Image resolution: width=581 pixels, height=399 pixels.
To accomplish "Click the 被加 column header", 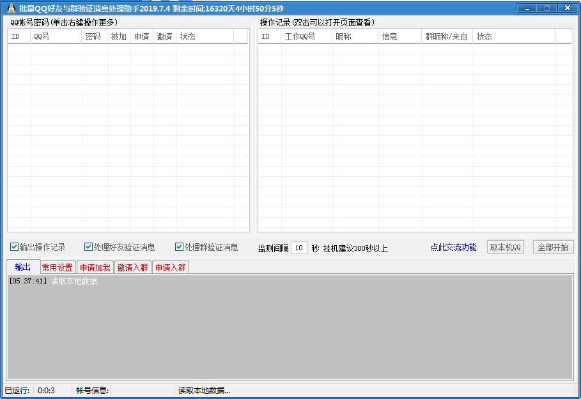I will (119, 36).
